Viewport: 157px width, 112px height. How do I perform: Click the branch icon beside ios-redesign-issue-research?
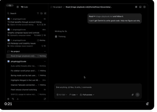tap(8, 46)
